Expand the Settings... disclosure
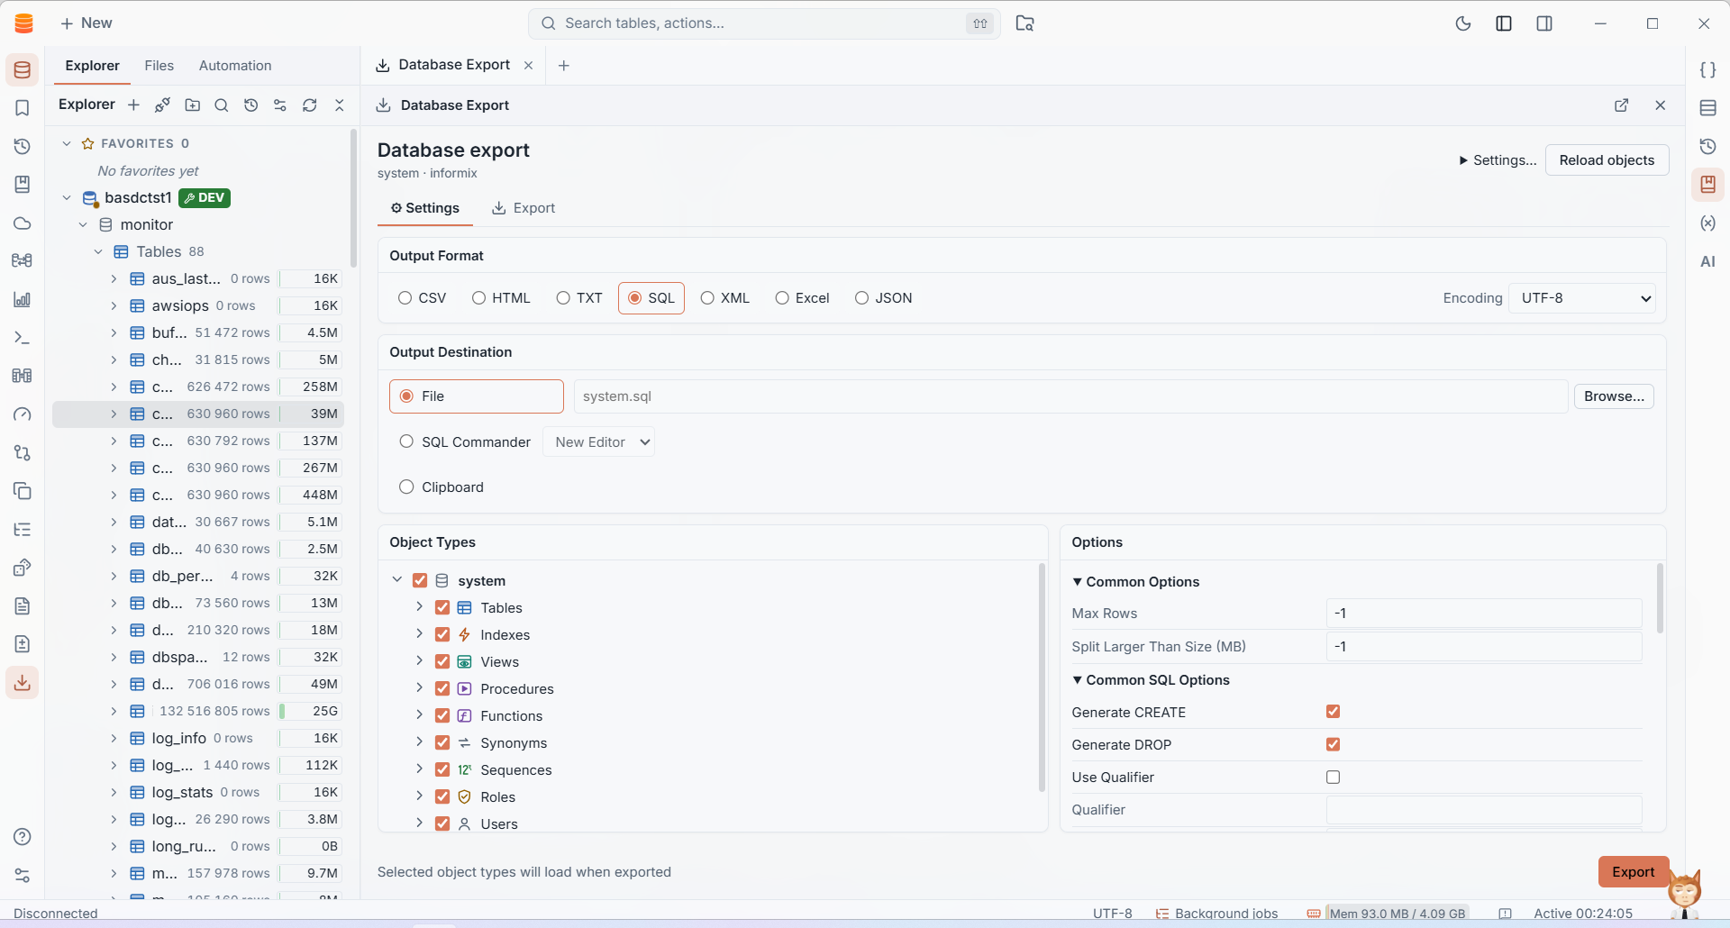The height and width of the screenshot is (928, 1730). click(1498, 160)
